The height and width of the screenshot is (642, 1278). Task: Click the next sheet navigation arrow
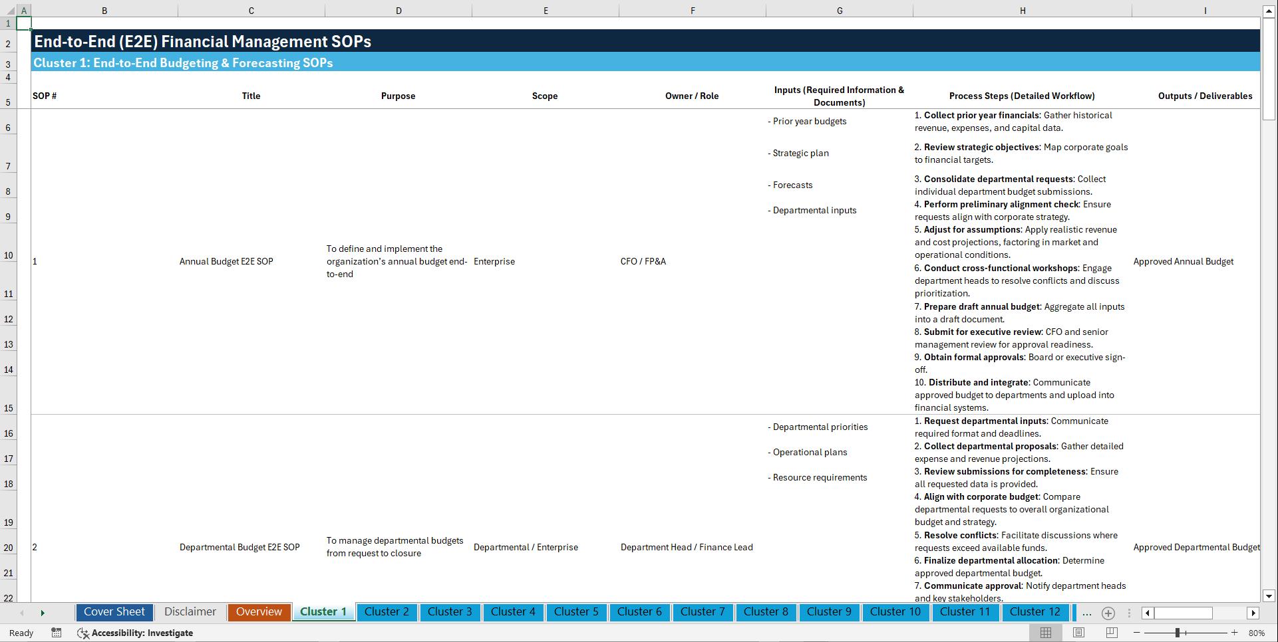(43, 613)
